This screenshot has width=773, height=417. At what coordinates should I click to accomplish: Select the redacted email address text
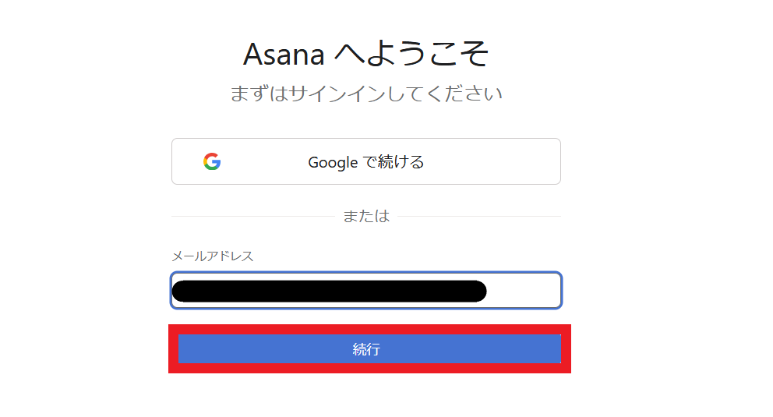pyautogui.click(x=328, y=291)
